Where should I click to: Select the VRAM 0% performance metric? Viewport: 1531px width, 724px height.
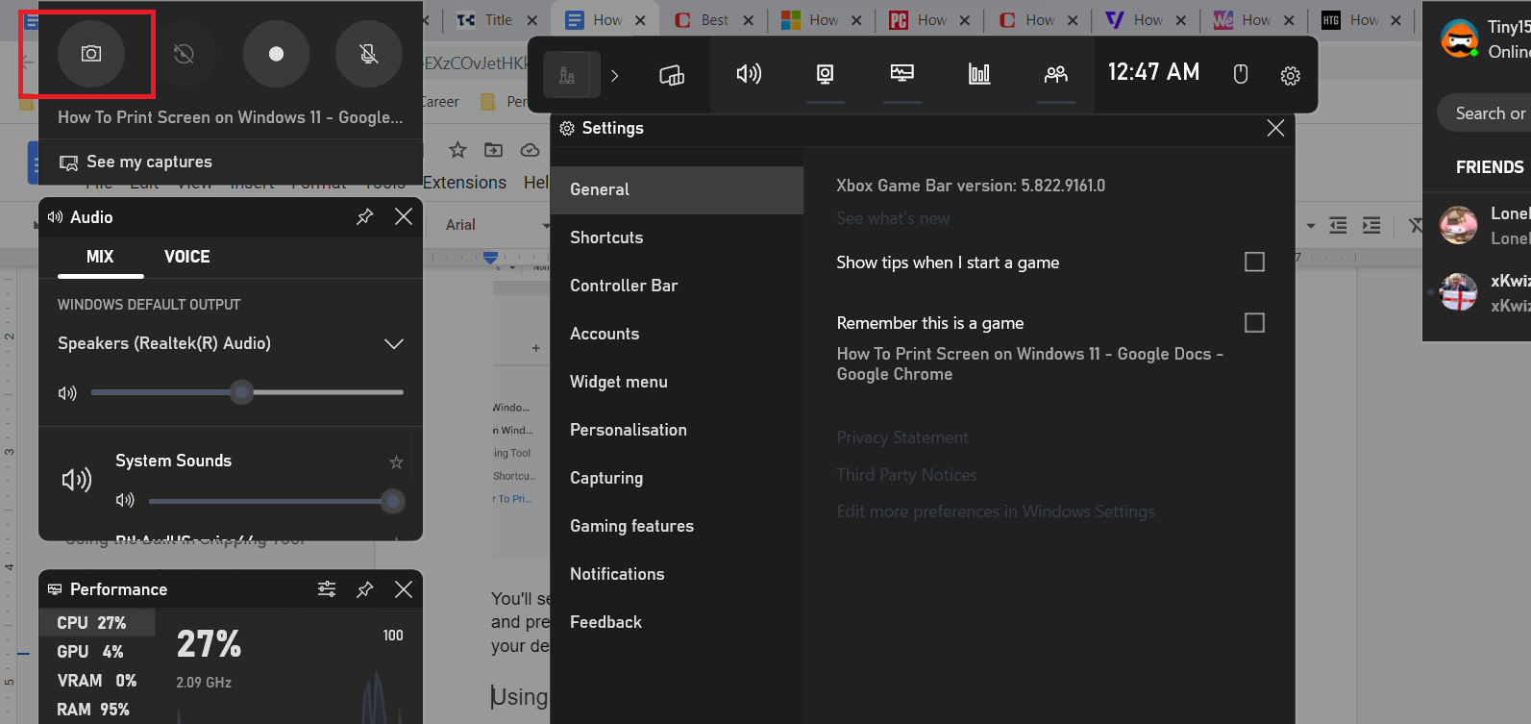[97, 681]
